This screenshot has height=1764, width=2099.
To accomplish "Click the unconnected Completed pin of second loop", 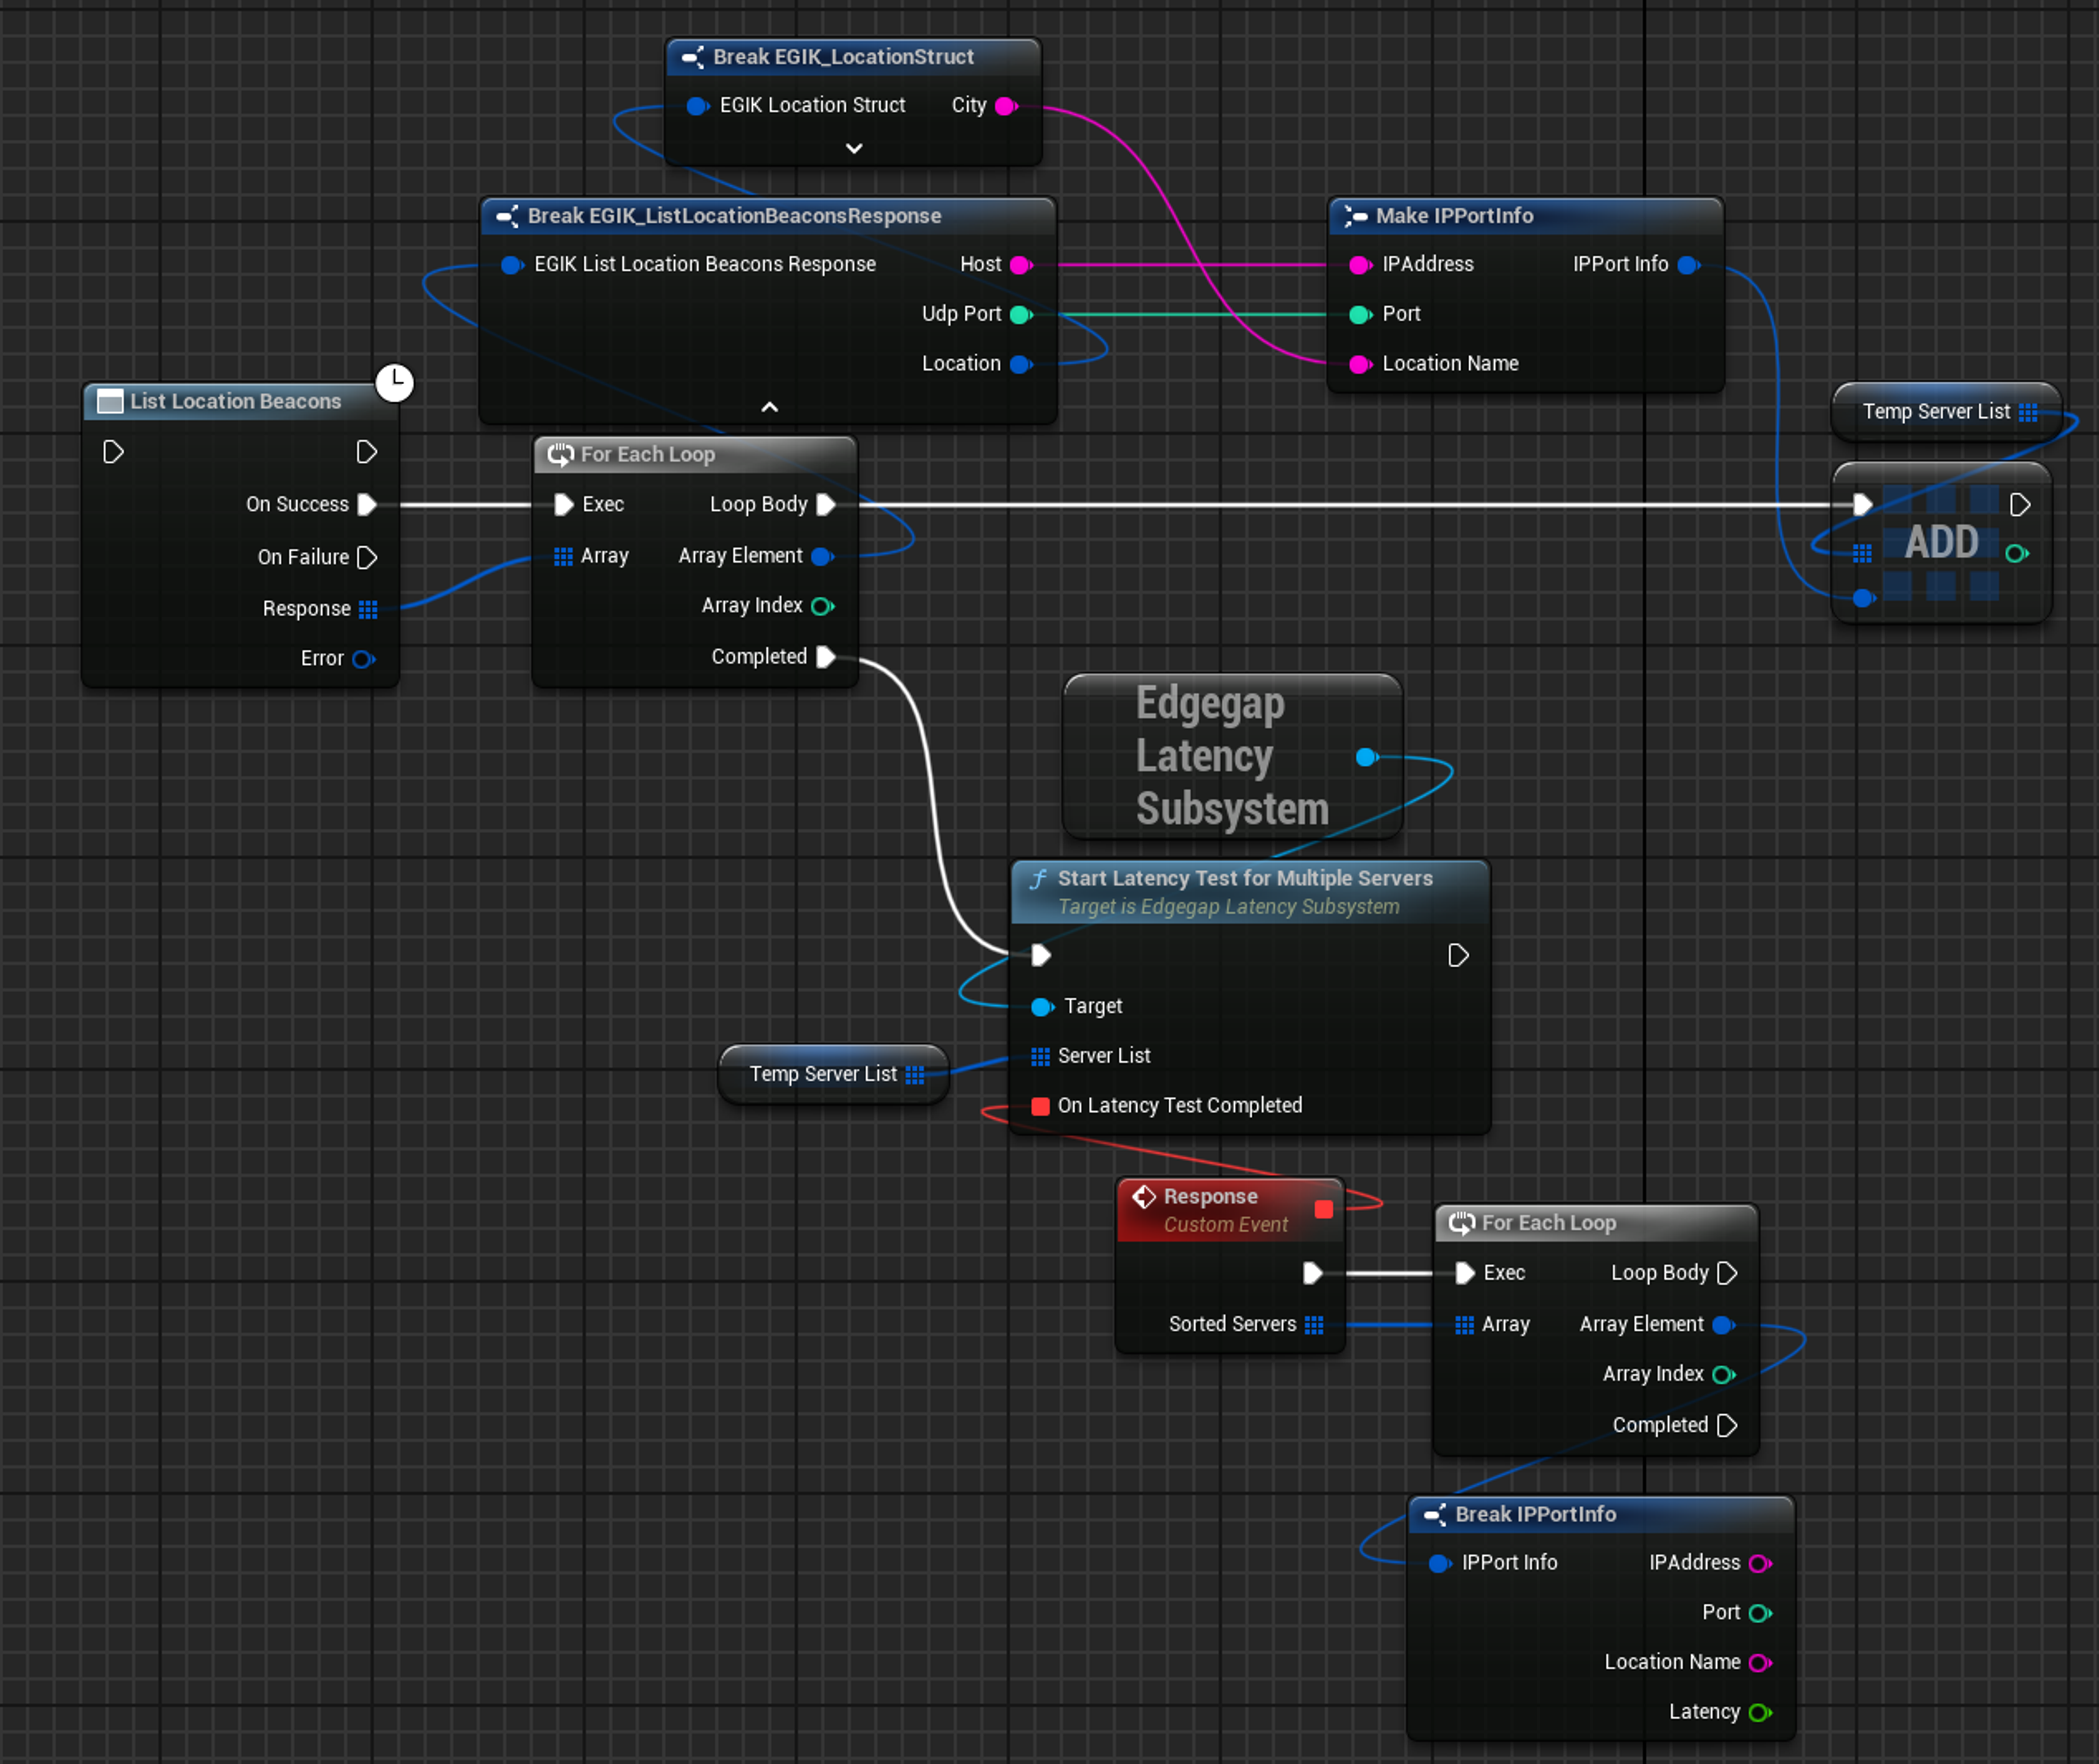I will coord(1727,1425).
